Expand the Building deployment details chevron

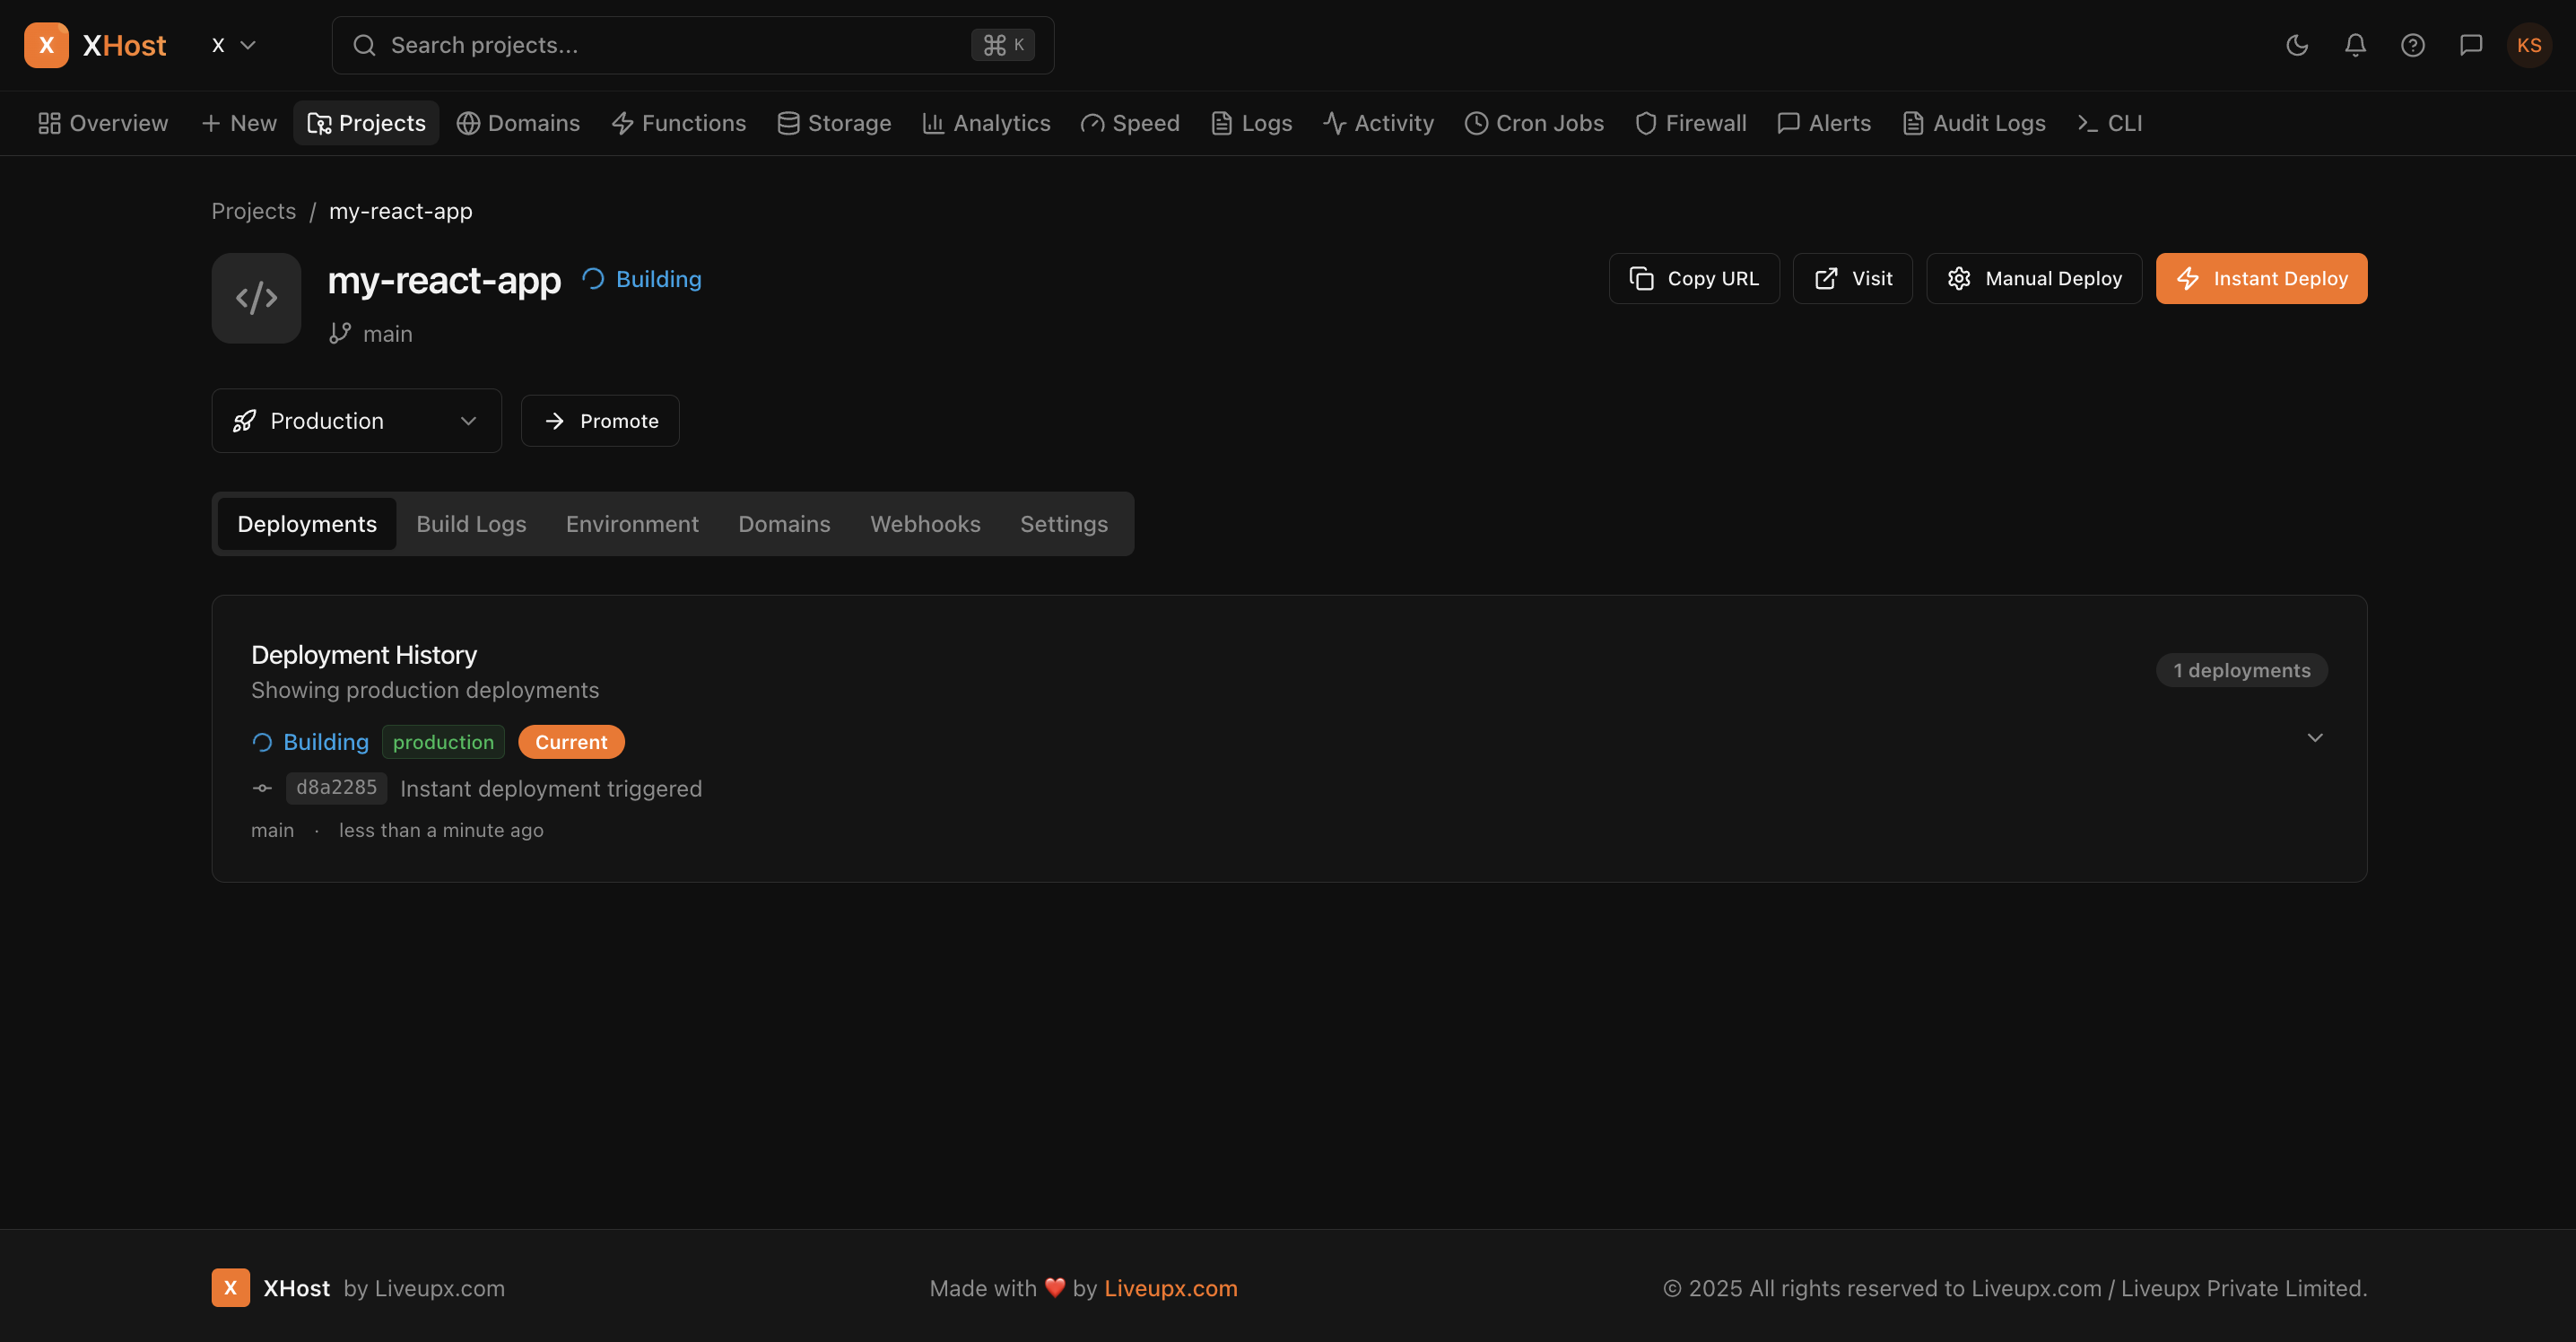click(2316, 738)
